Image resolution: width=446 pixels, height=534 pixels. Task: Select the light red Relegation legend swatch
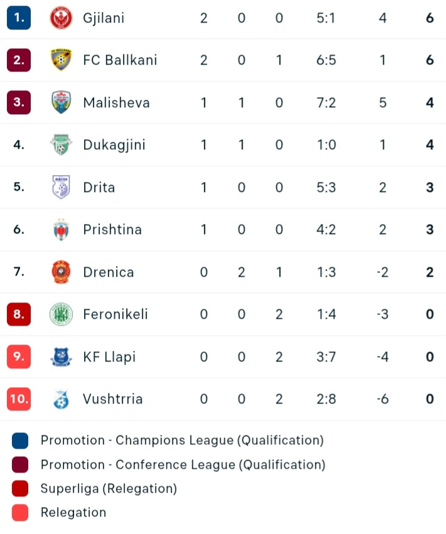[x=20, y=513]
